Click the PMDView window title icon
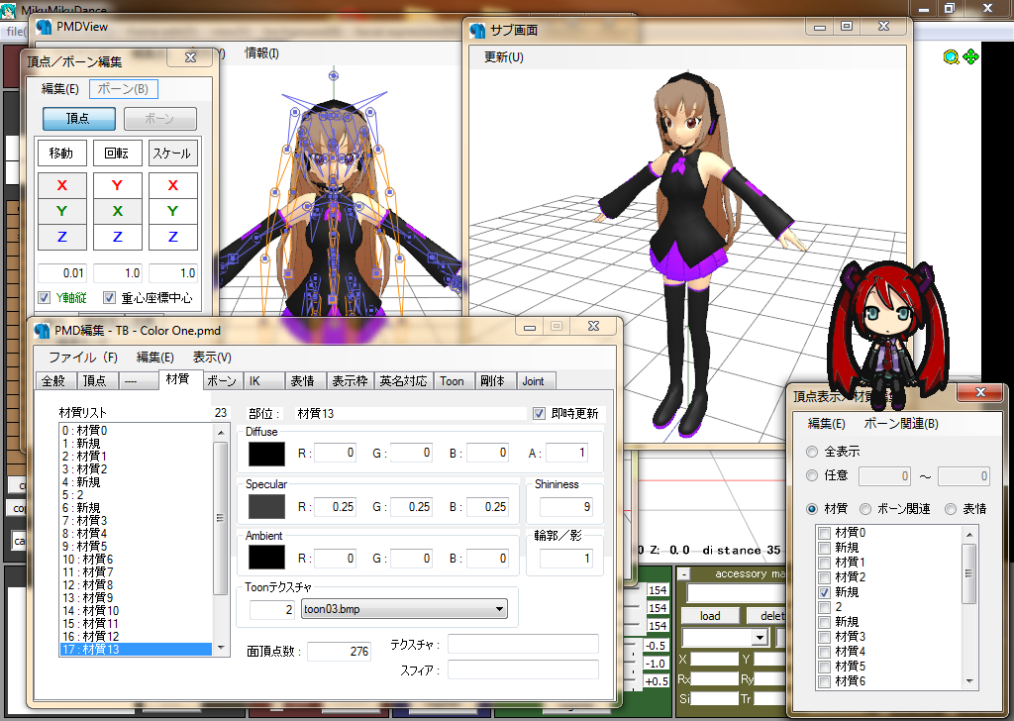Screen dimensions: 1014x721 point(44,27)
